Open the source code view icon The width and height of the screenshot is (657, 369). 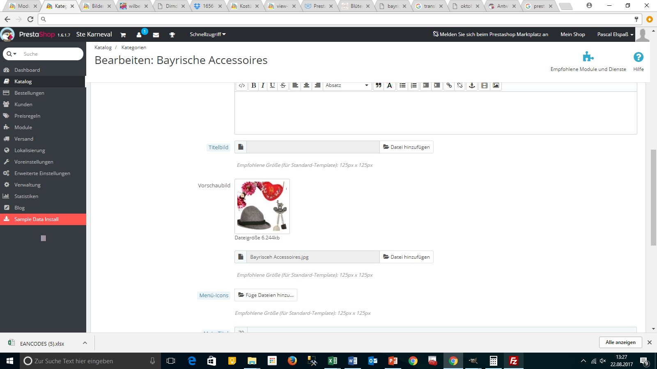pyautogui.click(x=242, y=85)
